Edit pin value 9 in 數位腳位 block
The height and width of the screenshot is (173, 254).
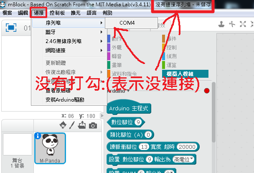coord(138,122)
